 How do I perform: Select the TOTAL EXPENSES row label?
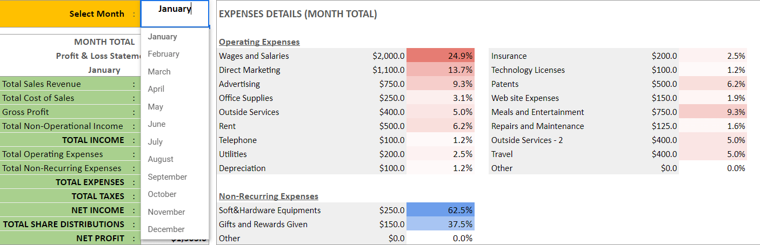(90, 182)
